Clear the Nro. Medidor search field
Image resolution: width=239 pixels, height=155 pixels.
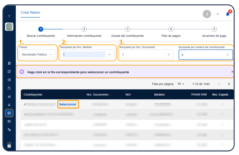pyautogui.click(x=110, y=55)
